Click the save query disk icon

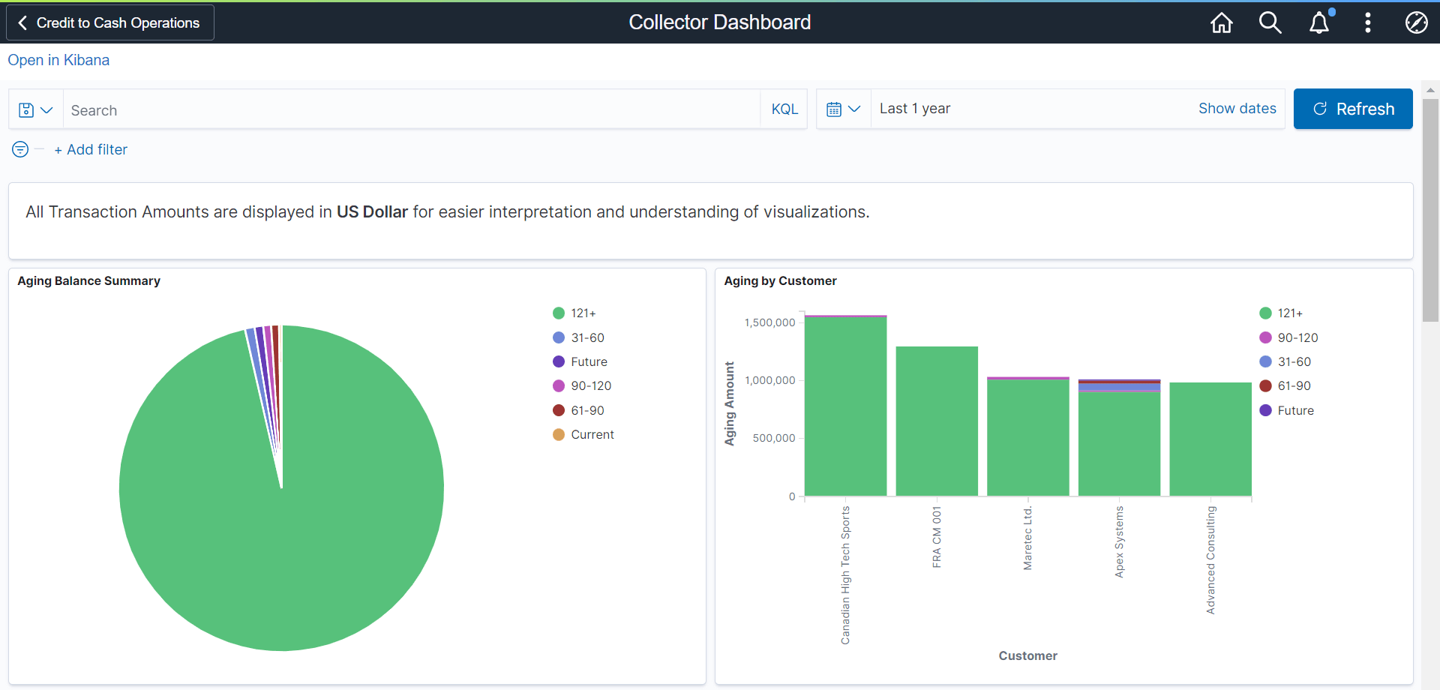25,109
